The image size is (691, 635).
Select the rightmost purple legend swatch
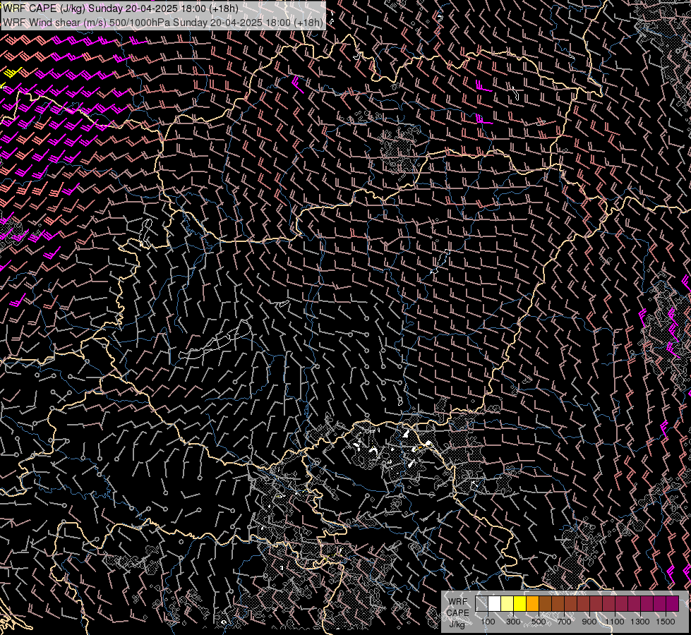(673, 603)
